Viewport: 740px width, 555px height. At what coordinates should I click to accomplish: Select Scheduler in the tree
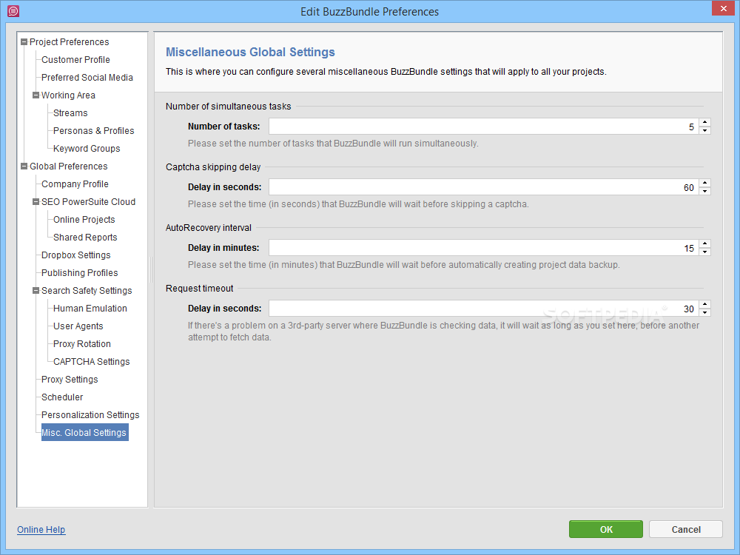click(x=62, y=397)
